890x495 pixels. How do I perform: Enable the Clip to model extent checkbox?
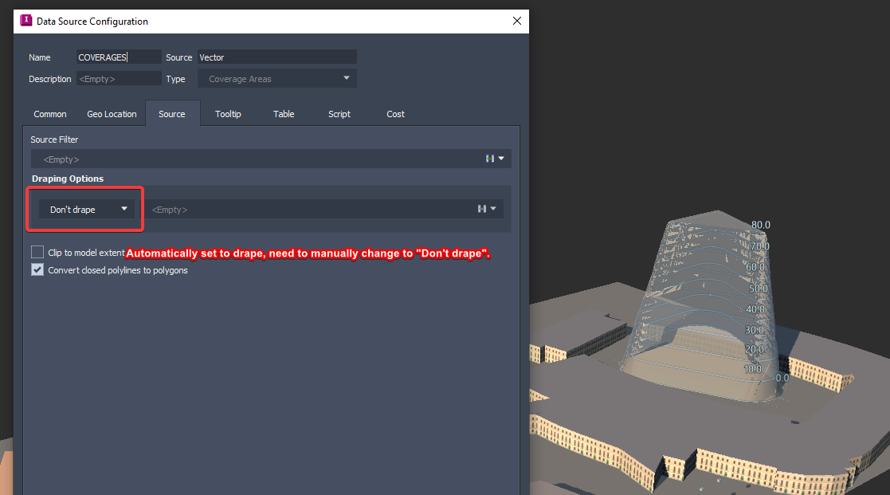[x=37, y=252]
